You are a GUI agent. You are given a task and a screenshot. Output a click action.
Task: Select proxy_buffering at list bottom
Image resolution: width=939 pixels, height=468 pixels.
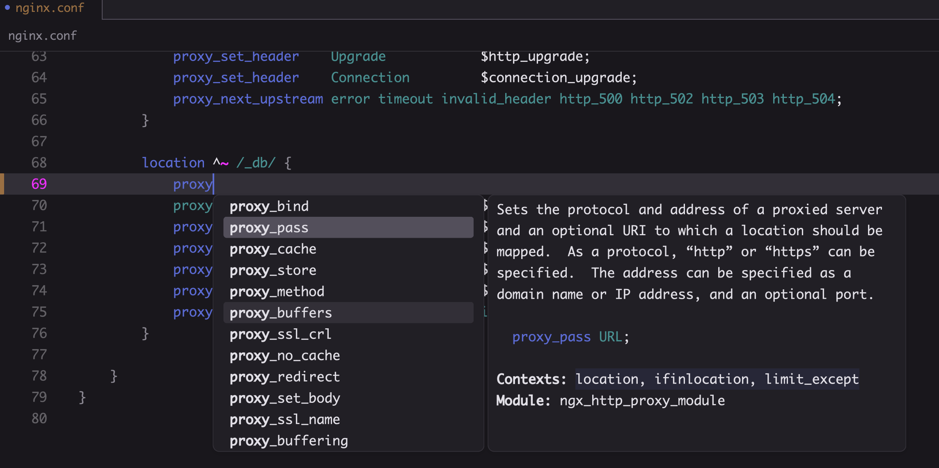(289, 441)
